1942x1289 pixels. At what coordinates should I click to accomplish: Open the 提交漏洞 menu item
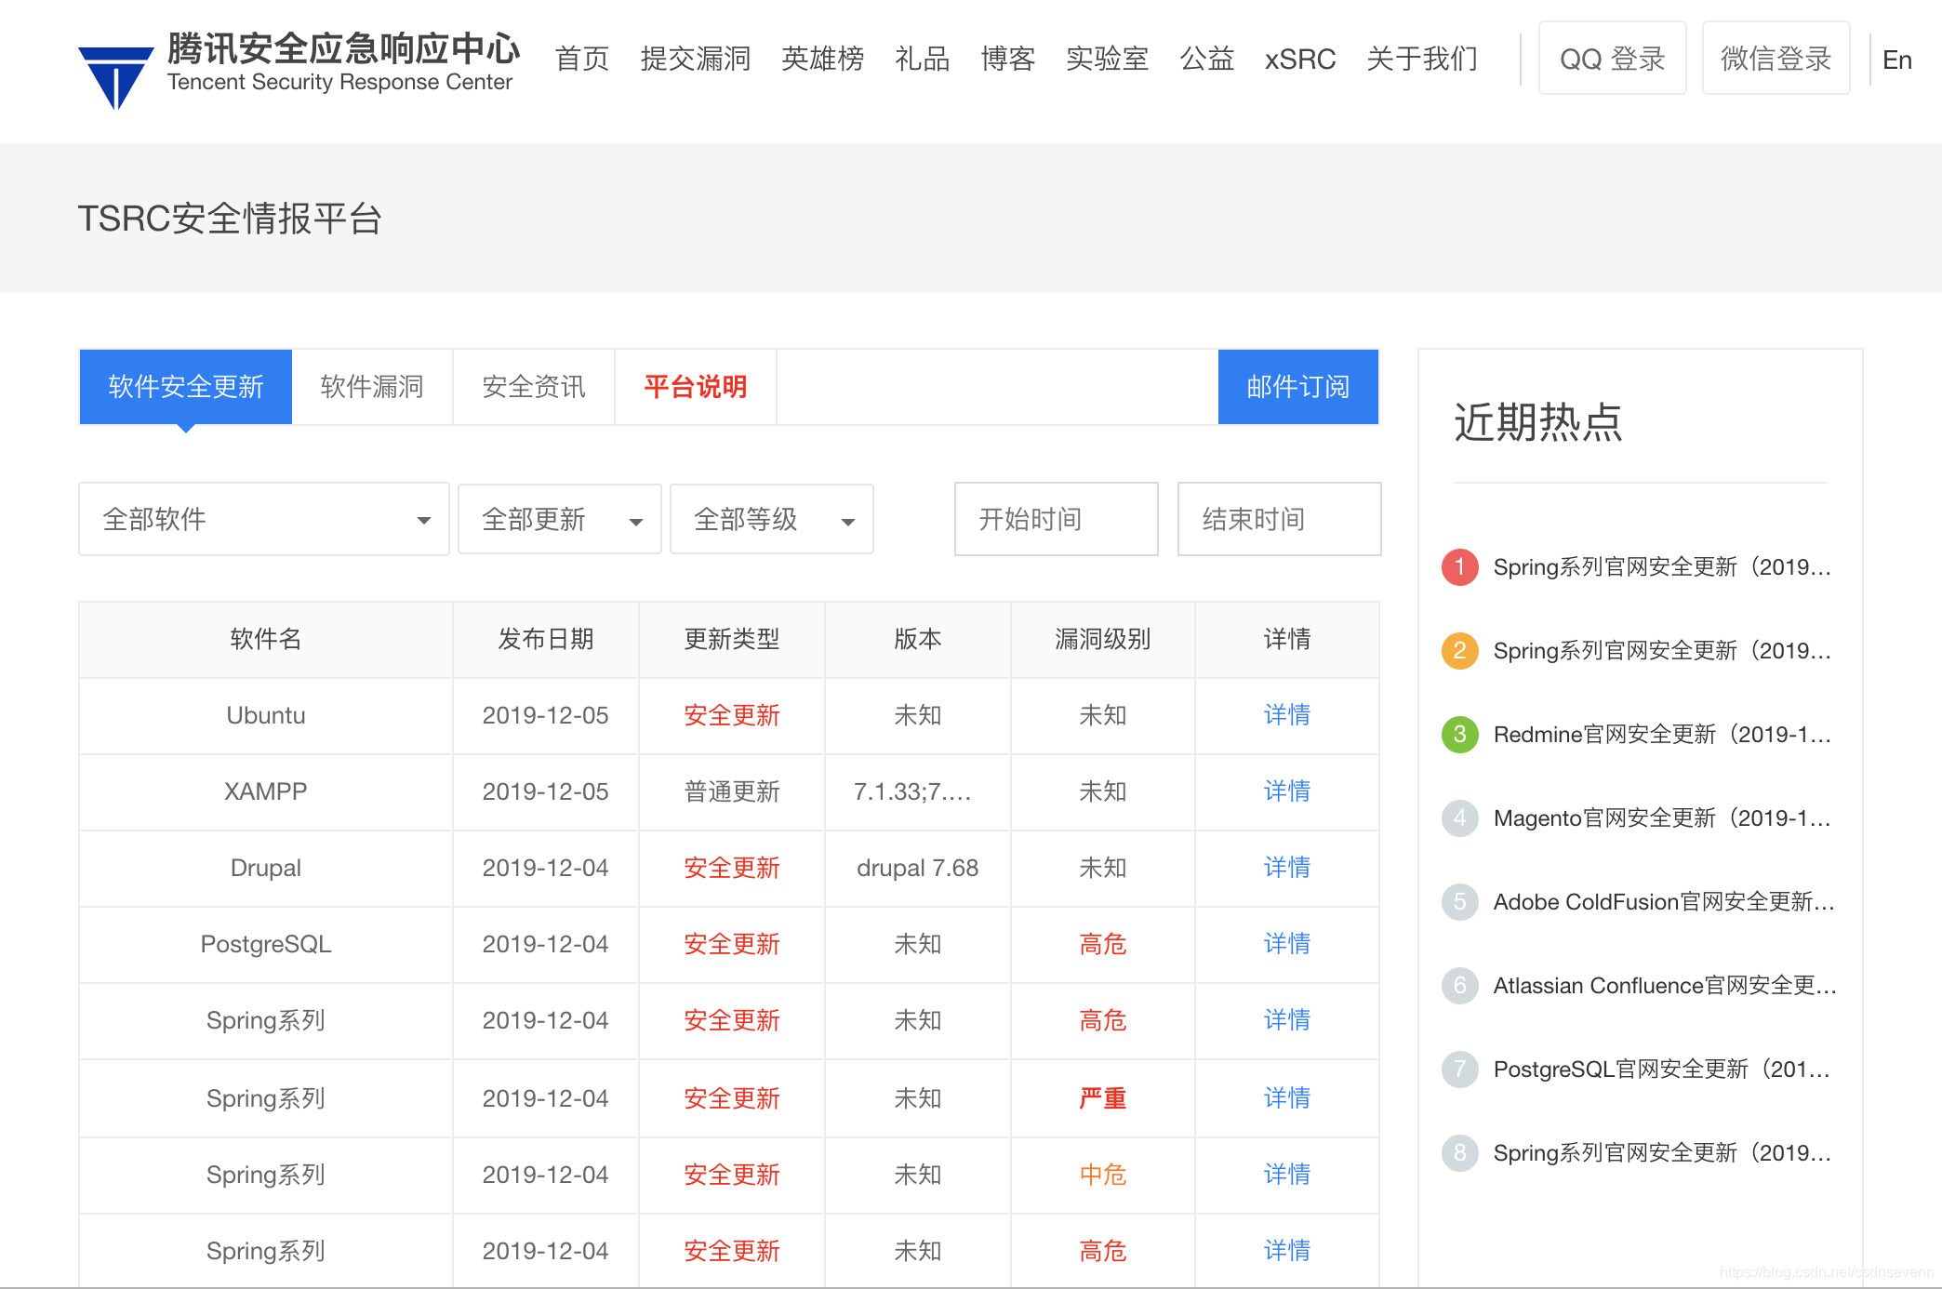pos(697,59)
